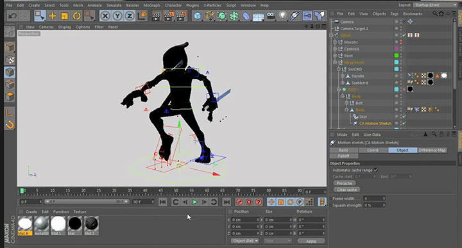
Task: Switch to Texture mode checkered cube
Action: click(10, 60)
